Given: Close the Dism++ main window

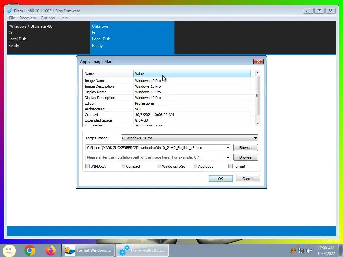Looking at the screenshot, I should (330, 11).
